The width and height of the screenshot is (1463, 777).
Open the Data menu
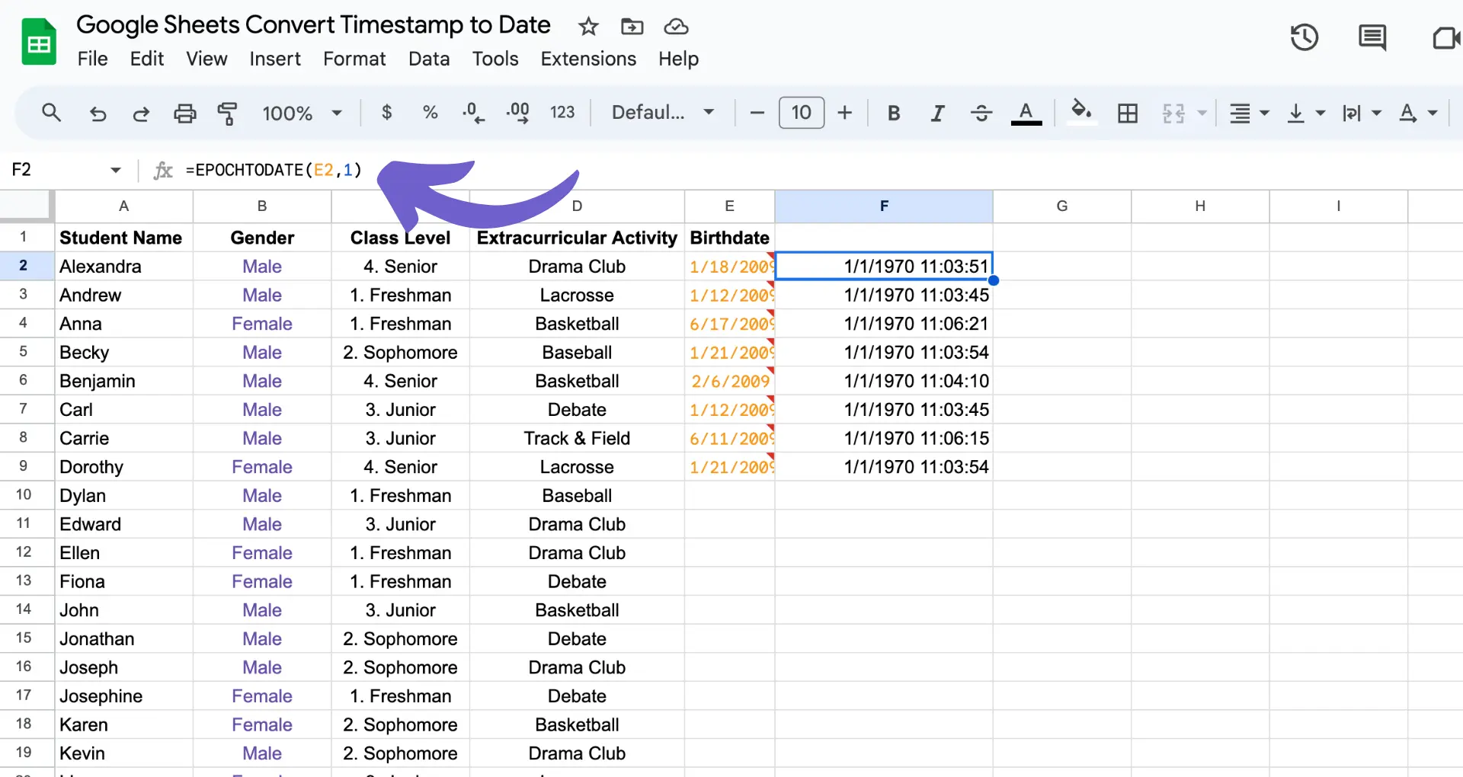429,59
